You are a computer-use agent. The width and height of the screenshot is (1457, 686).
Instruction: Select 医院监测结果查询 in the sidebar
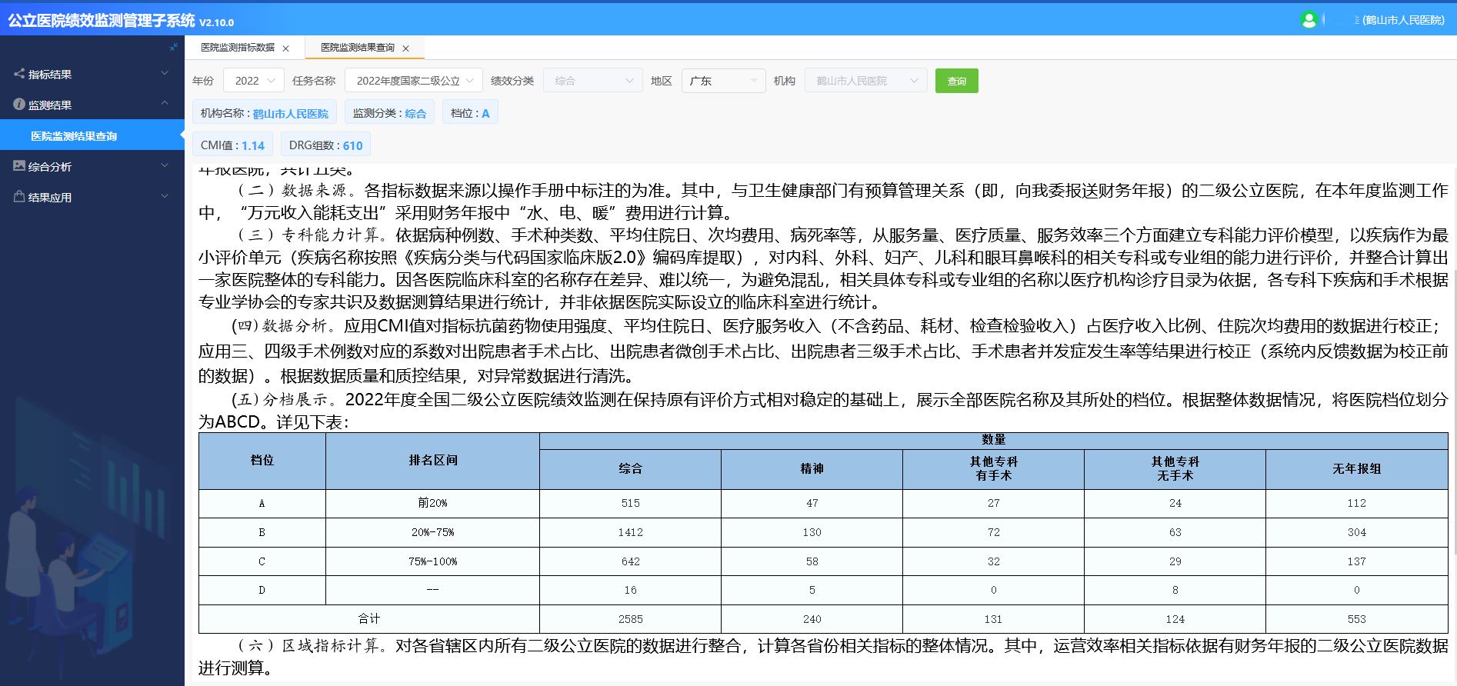tap(92, 135)
